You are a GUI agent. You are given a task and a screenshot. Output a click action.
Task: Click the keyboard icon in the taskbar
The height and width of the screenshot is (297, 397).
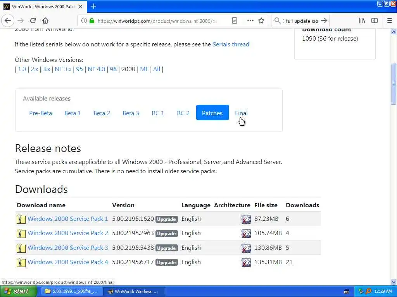347,292
